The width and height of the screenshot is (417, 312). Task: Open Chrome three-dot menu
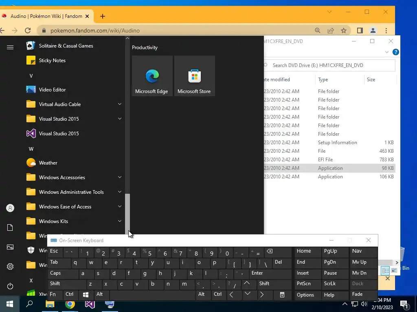pos(386,30)
